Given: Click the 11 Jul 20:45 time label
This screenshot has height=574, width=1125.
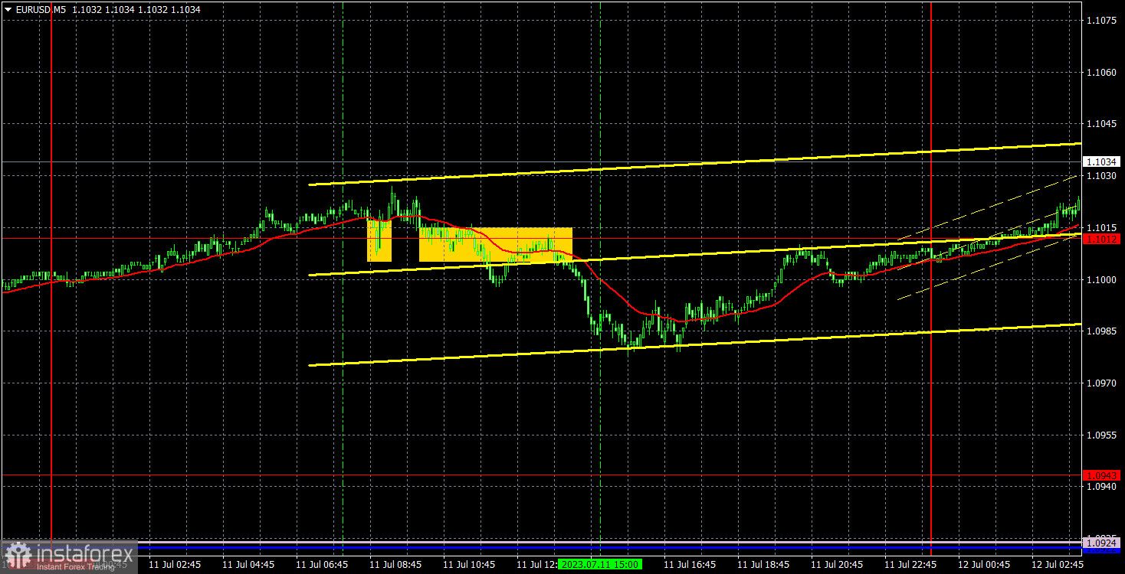Looking at the screenshot, I should (837, 564).
